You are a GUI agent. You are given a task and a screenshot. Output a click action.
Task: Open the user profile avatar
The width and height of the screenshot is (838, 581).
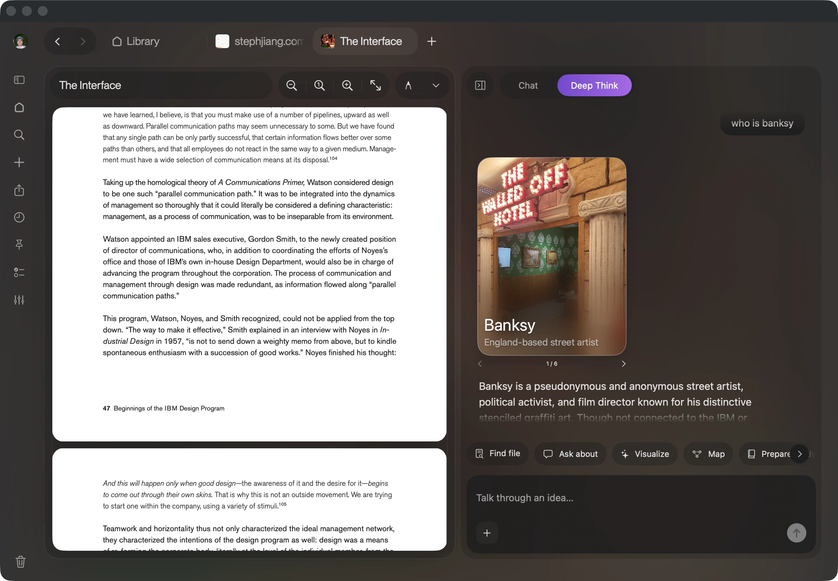point(20,41)
